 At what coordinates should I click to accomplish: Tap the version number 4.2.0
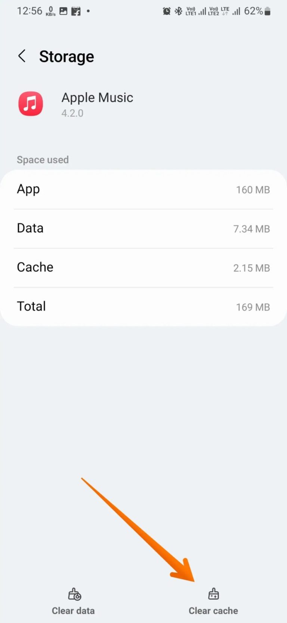coord(72,113)
